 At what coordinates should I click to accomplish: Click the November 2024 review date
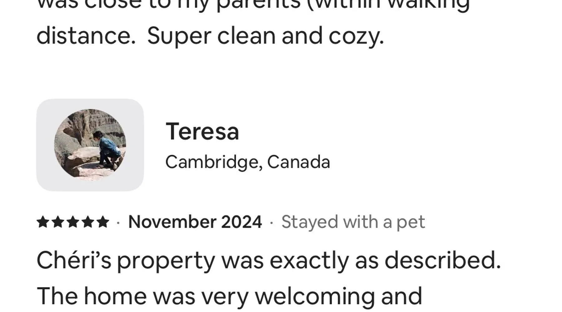[x=195, y=222]
